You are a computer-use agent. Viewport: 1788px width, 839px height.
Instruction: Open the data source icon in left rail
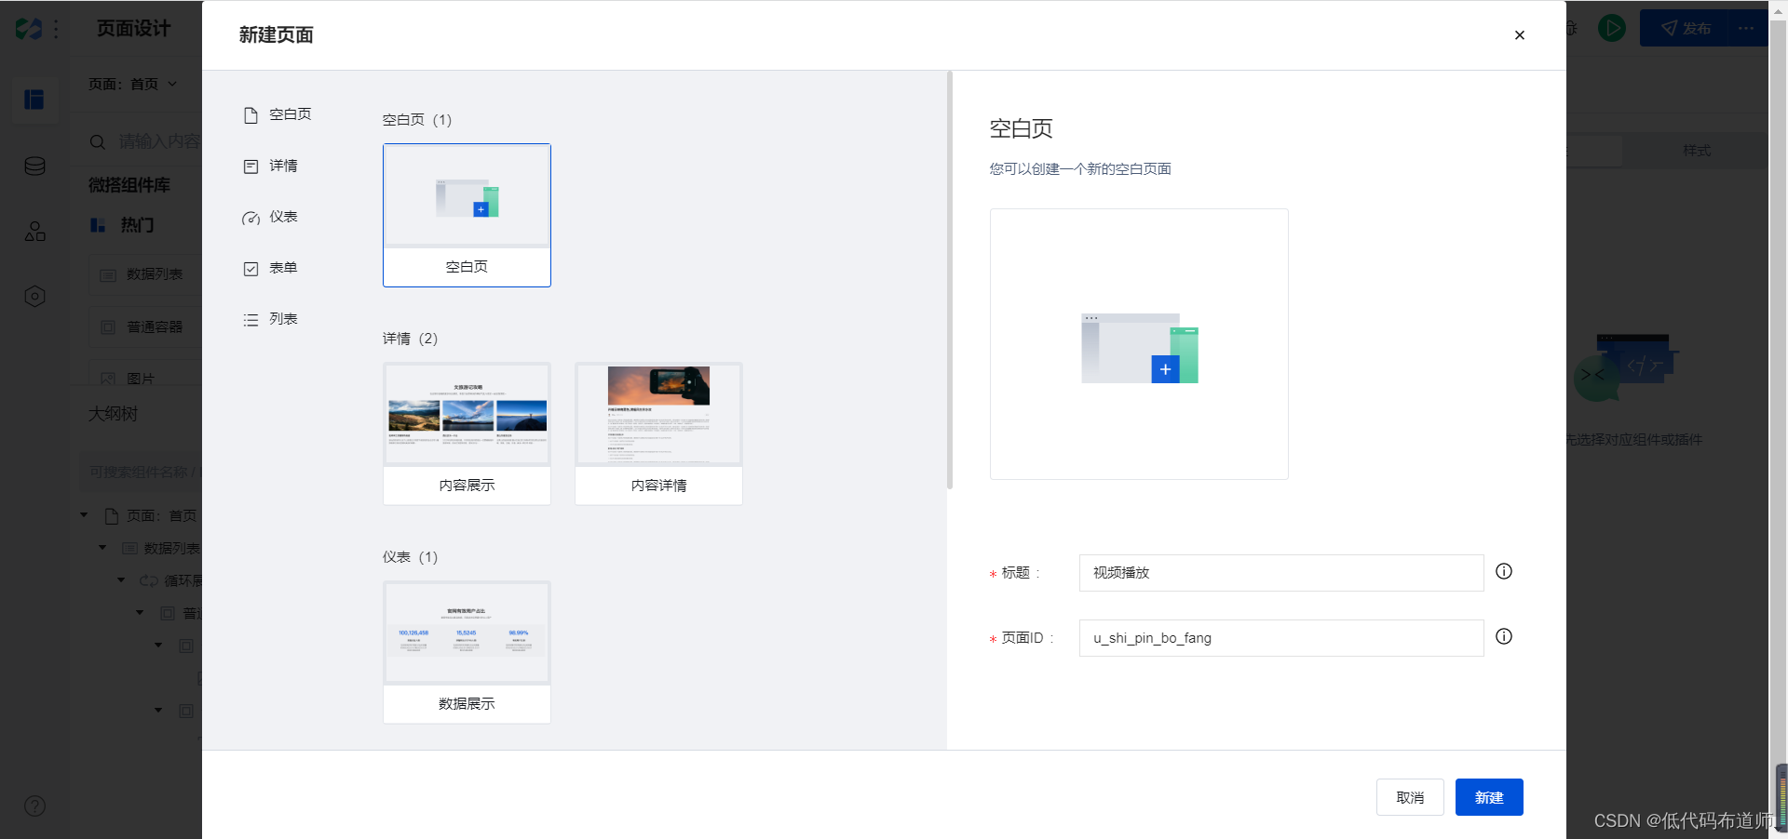tap(34, 166)
